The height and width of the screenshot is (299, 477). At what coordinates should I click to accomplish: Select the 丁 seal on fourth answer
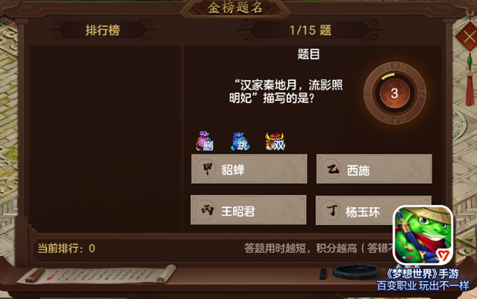pos(332,210)
